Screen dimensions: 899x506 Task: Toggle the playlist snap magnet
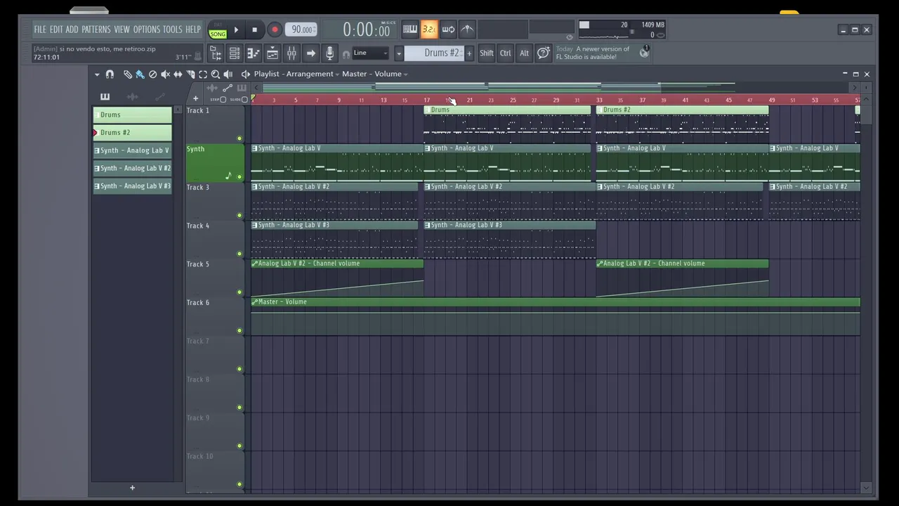[x=110, y=74]
